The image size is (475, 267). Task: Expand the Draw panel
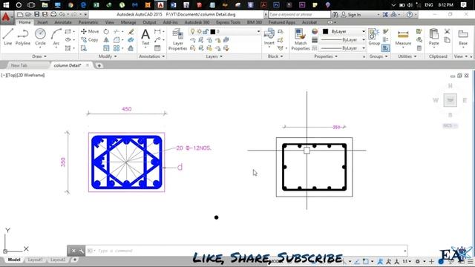coord(39,56)
